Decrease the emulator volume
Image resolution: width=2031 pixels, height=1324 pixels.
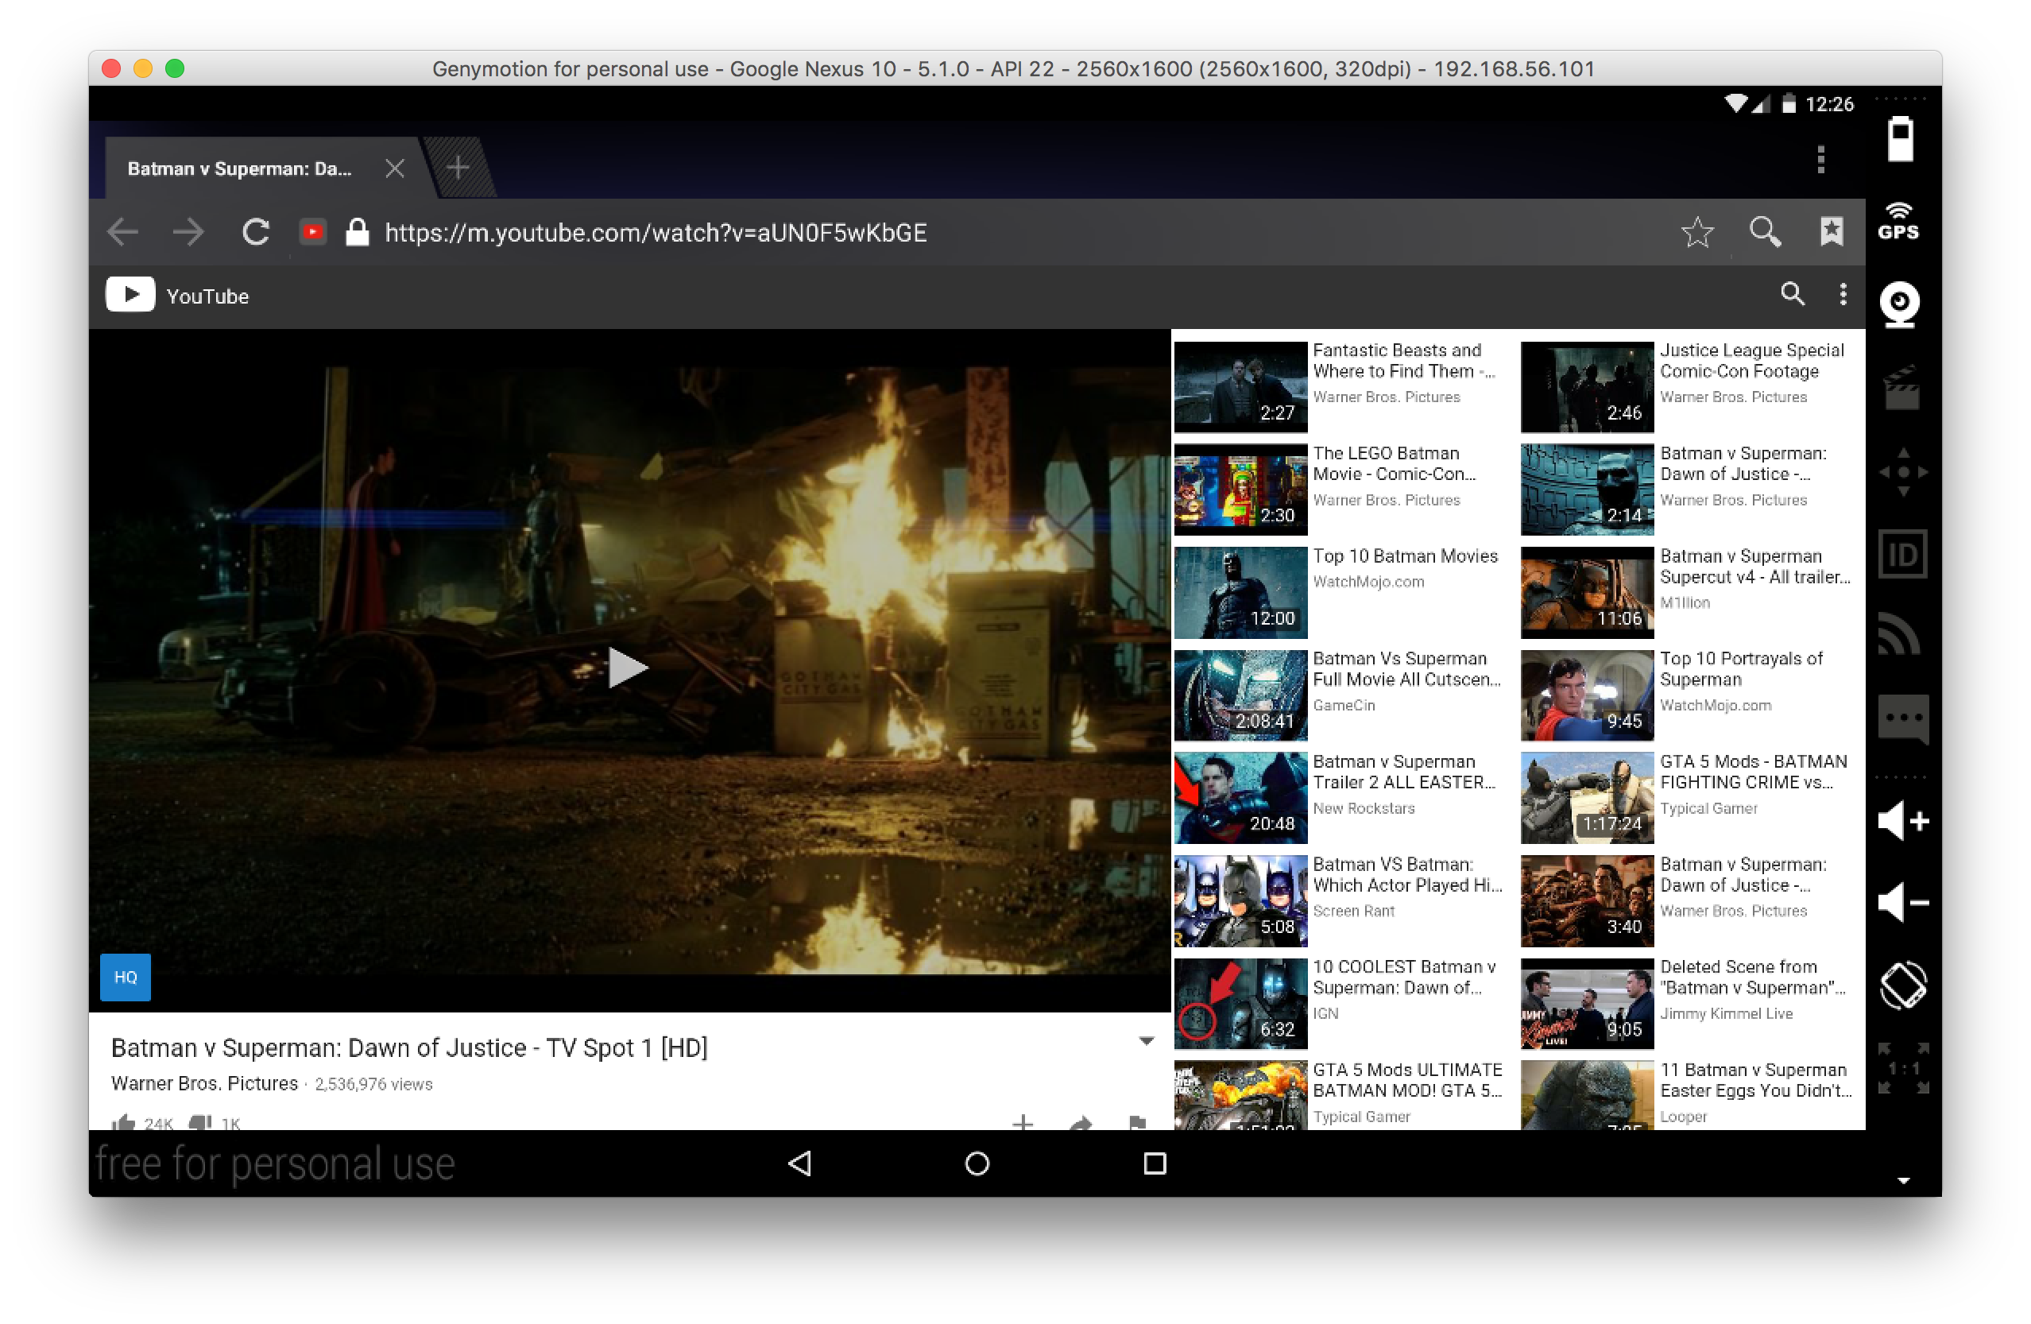1902,903
